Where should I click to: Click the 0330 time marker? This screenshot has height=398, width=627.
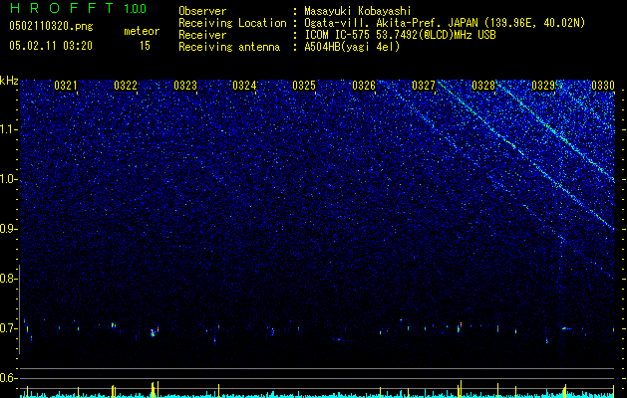[603, 86]
